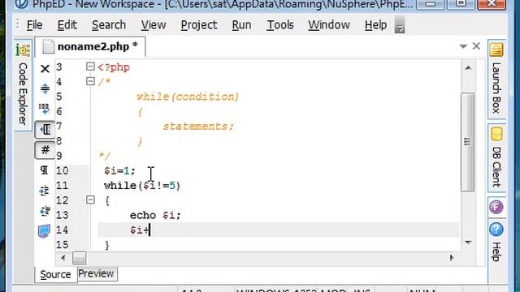Click line number 10 in the gutter
This screenshot has height=292, width=520.
click(62, 171)
